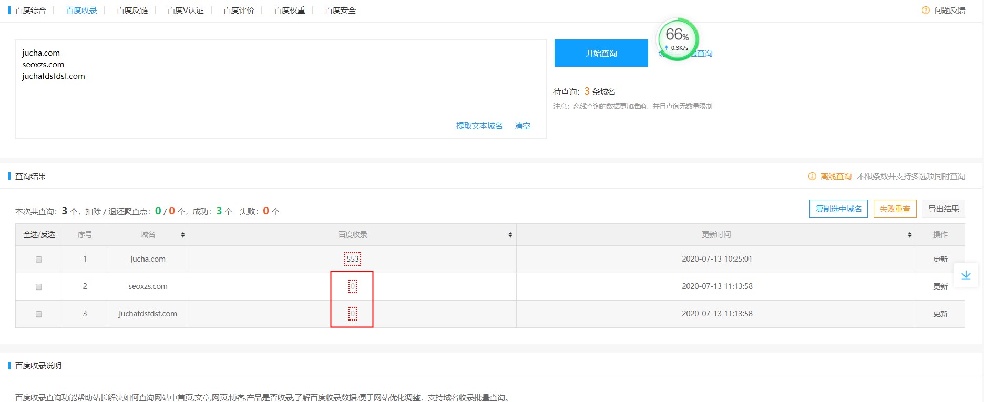Screen dimensions: 984x402
Task: Sort by Baidu index count column
Action: point(510,235)
